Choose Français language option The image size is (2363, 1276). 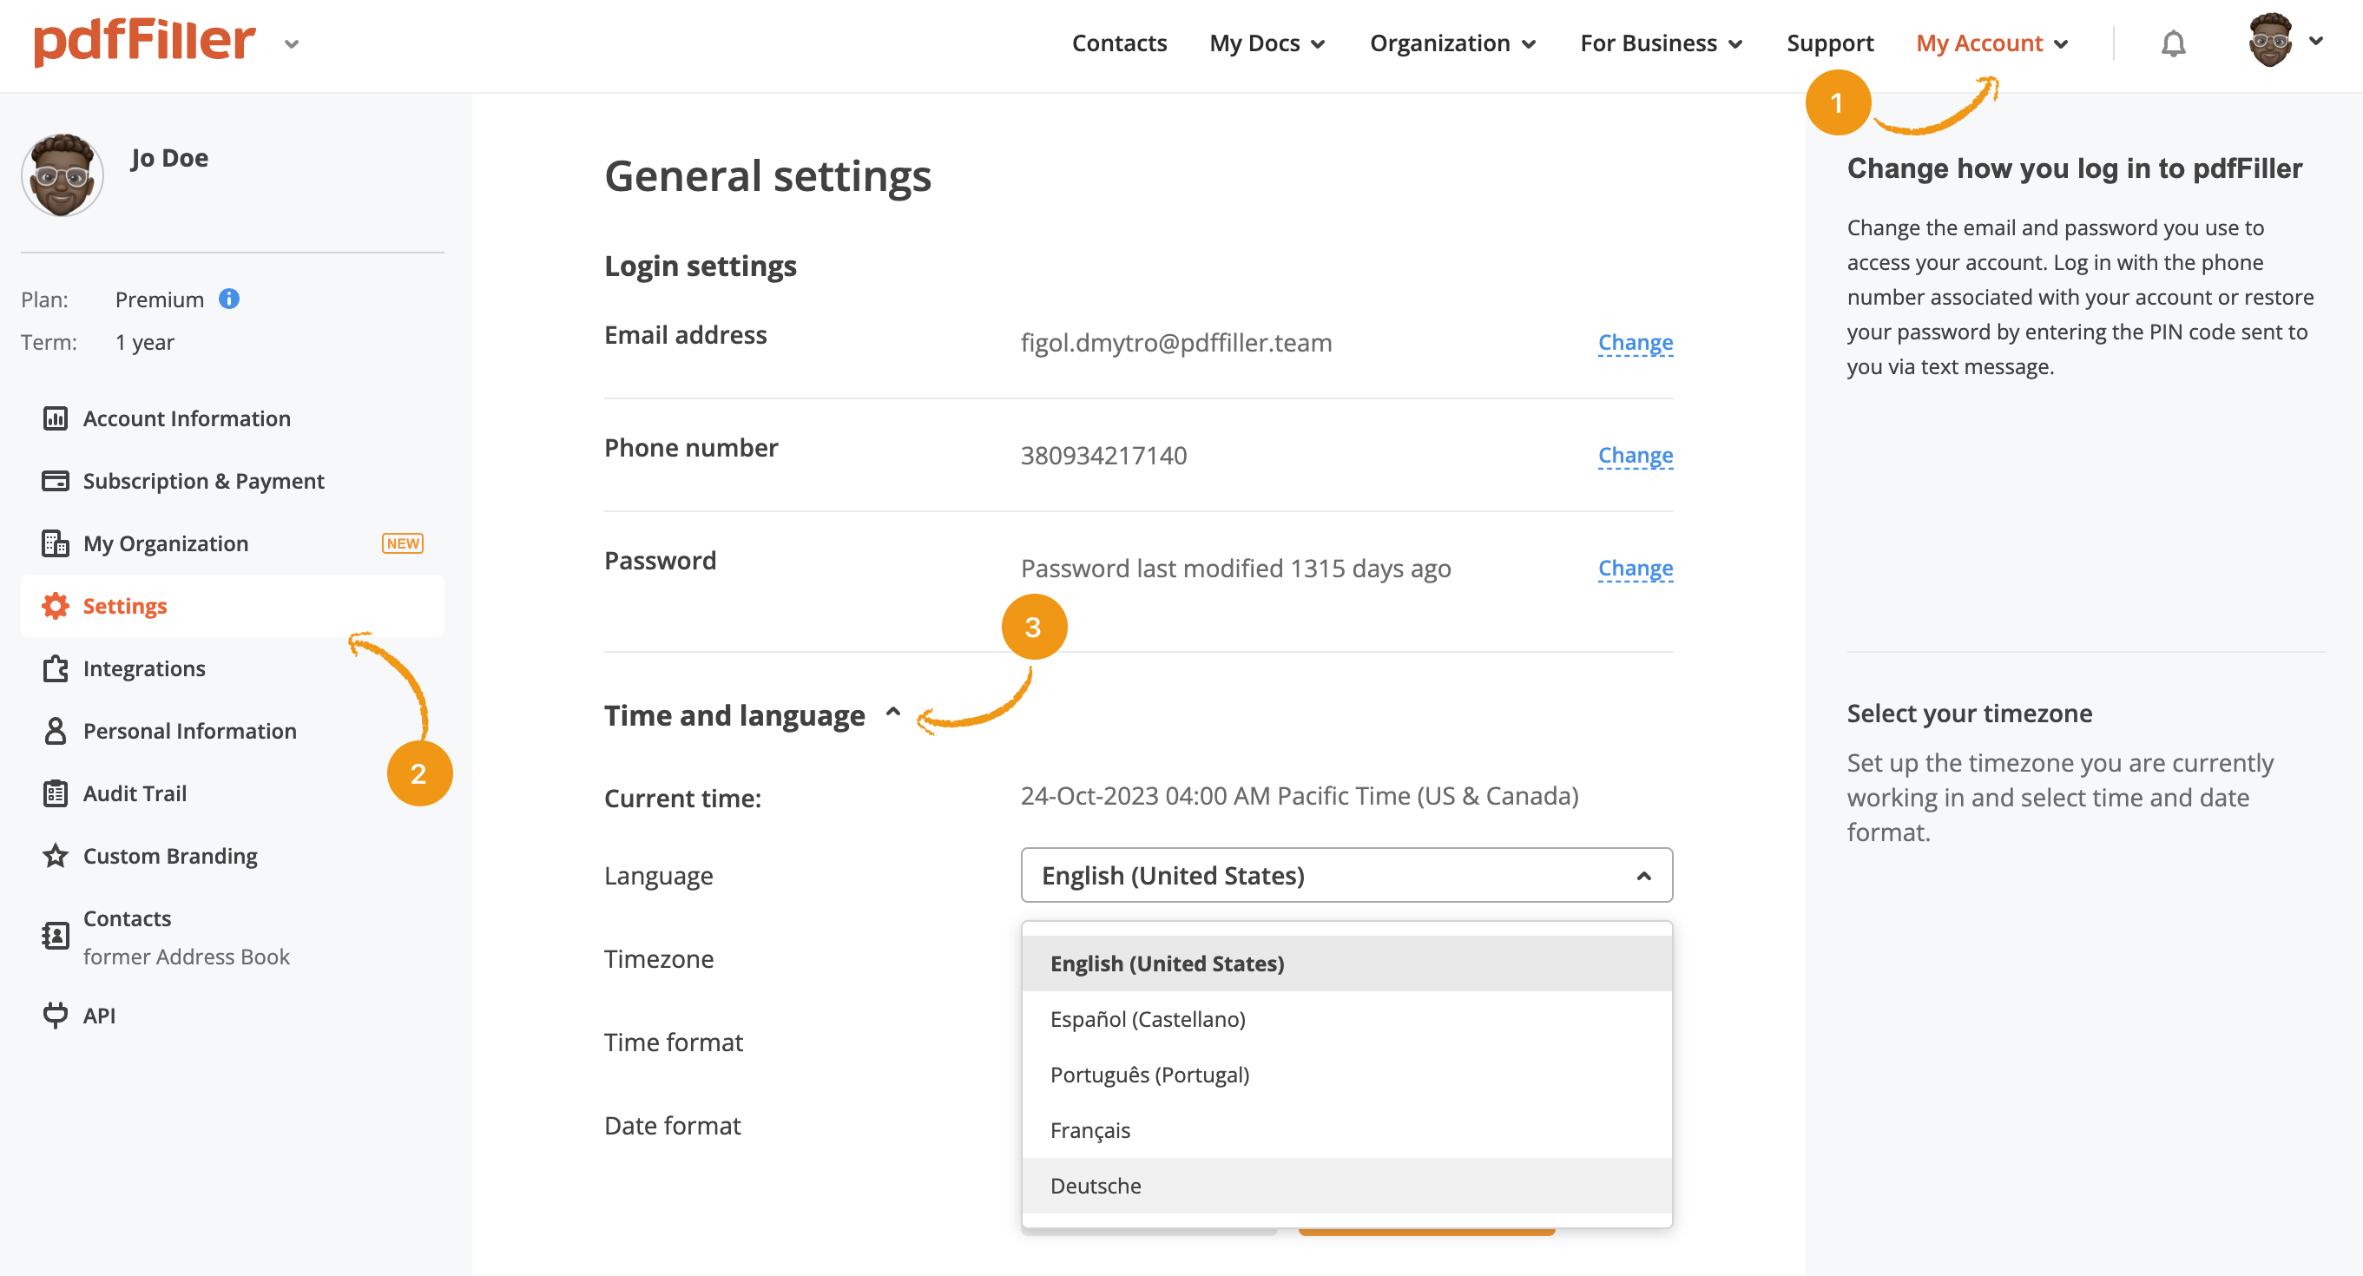pyautogui.click(x=1089, y=1130)
